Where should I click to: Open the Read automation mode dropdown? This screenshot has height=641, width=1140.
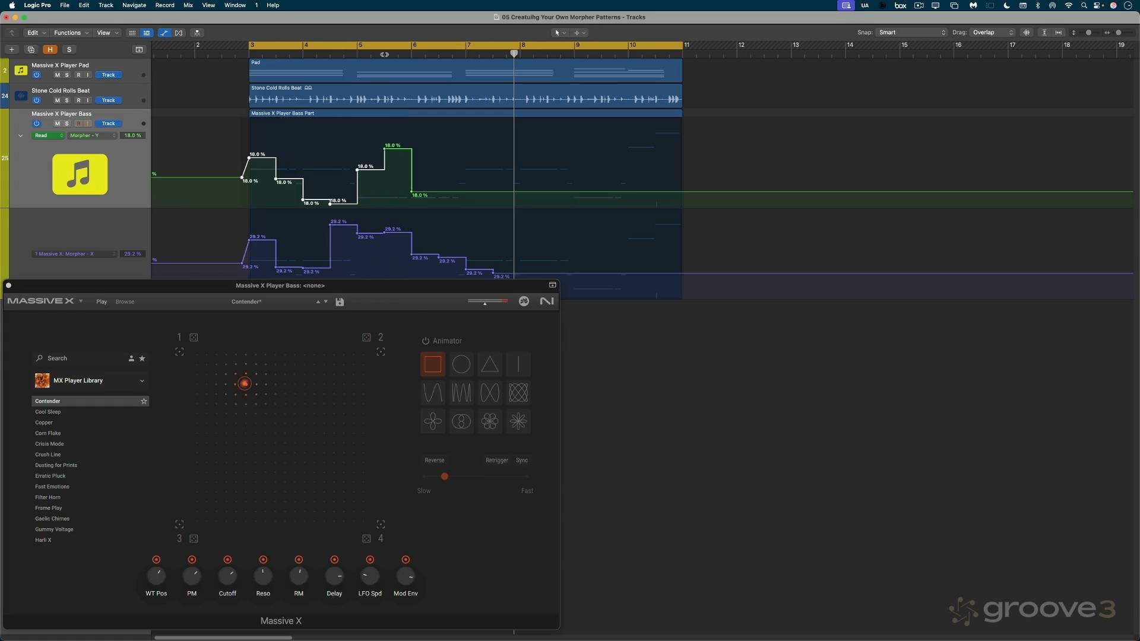click(x=48, y=136)
